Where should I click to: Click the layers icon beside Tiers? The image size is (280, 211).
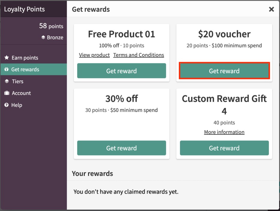[x=7, y=81]
